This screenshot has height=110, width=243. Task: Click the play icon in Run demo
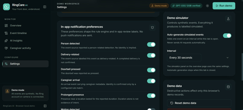tap(217, 6)
